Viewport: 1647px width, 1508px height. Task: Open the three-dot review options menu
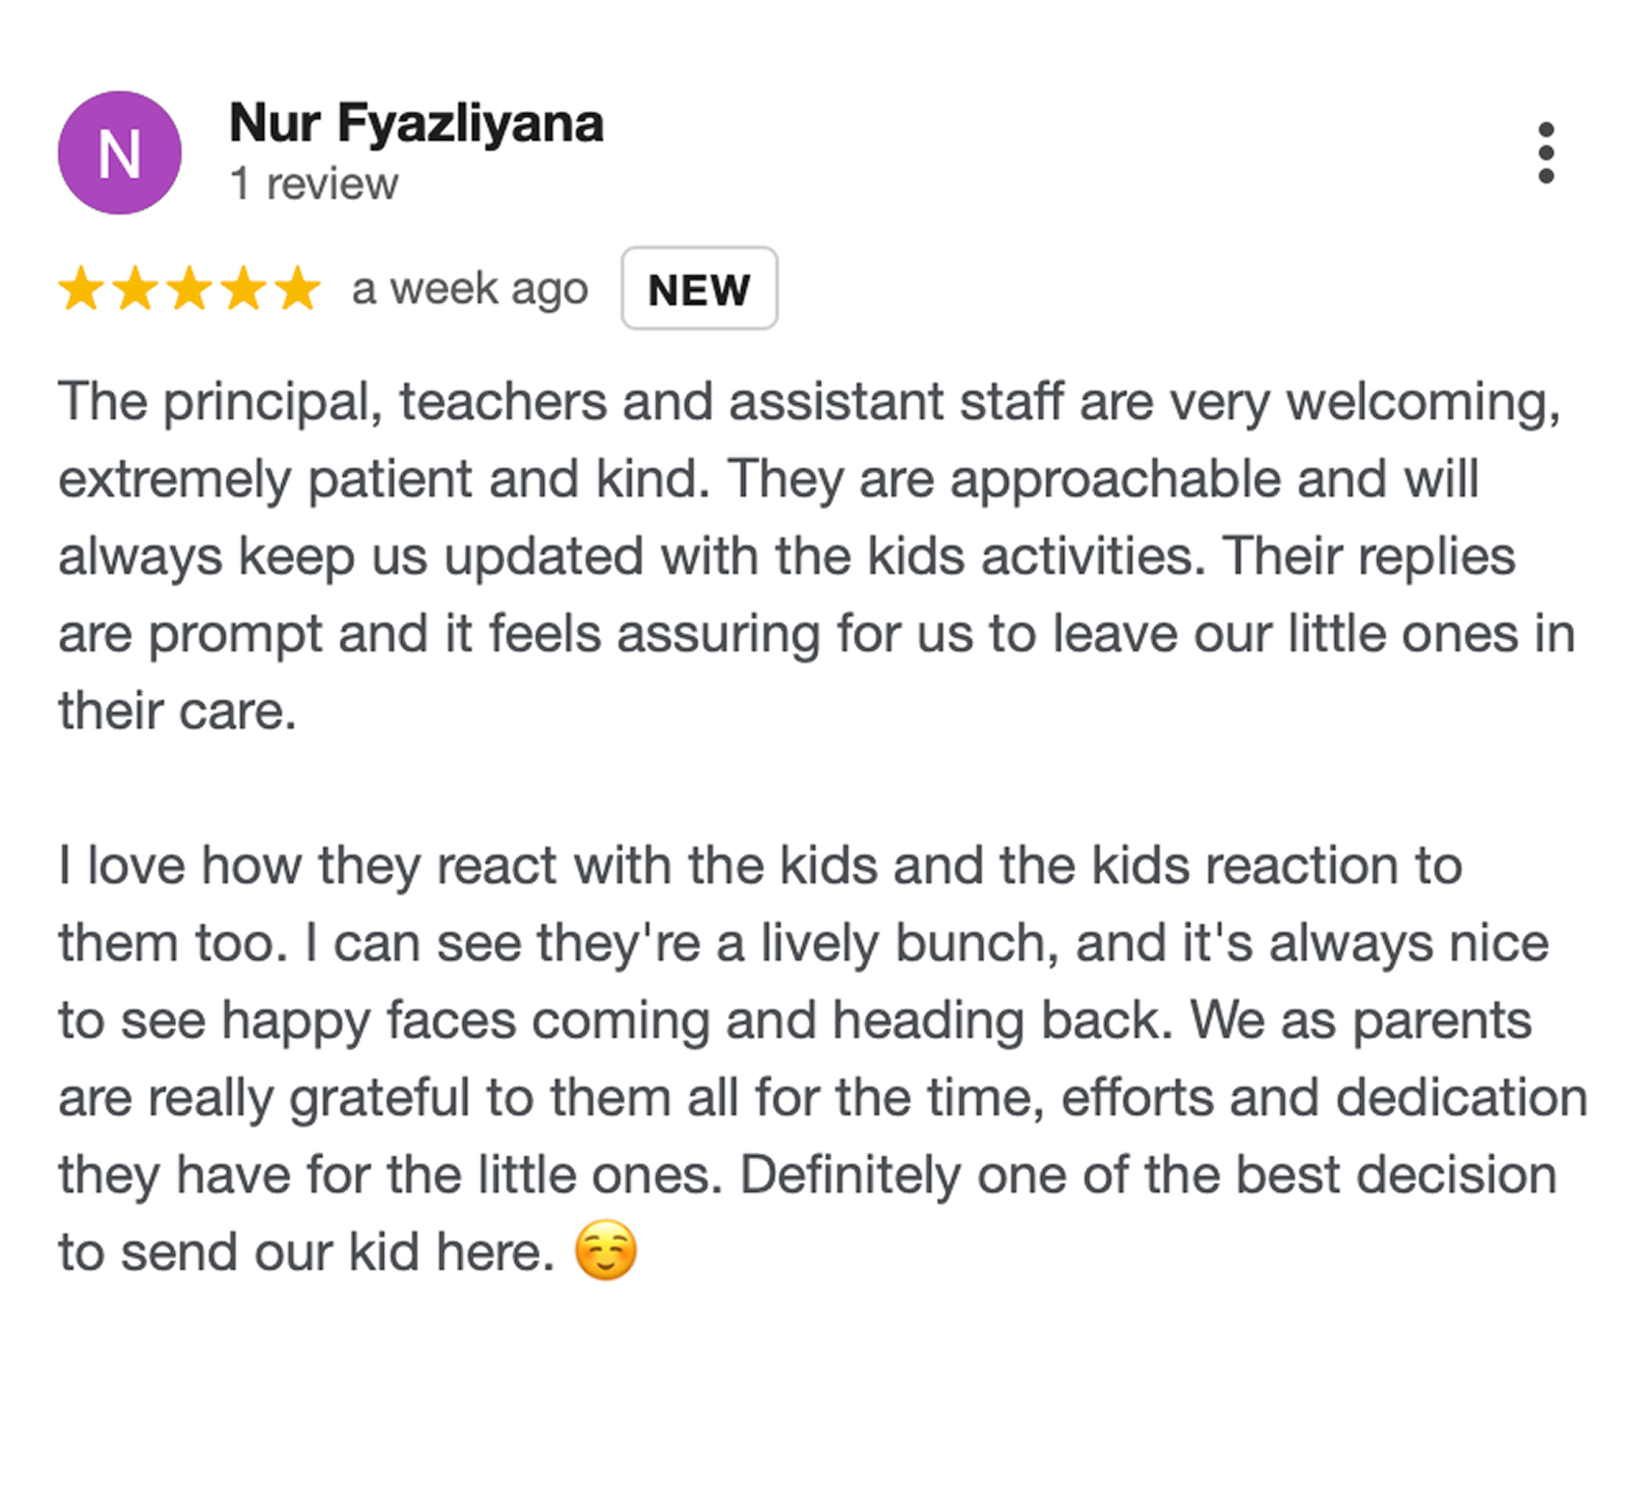pyautogui.click(x=1546, y=153)
